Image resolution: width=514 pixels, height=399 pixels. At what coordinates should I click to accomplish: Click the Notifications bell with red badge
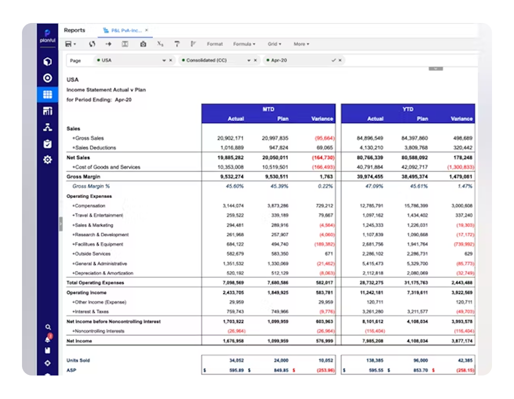pos(48,338)
